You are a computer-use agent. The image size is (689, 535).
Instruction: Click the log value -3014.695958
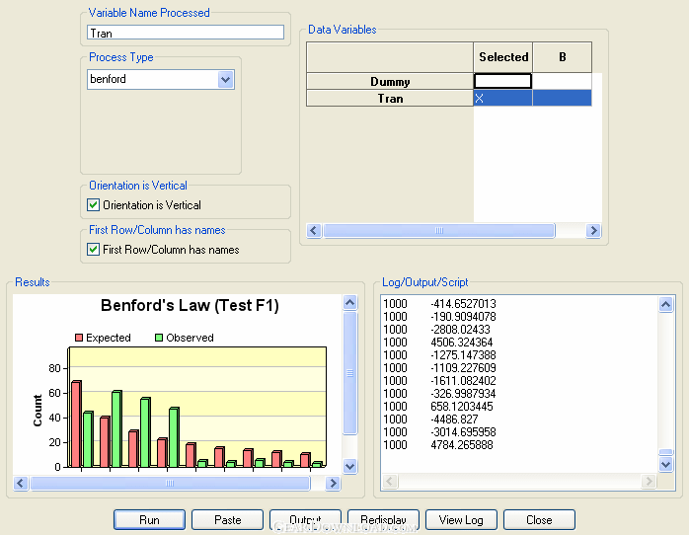coord(463,431)
